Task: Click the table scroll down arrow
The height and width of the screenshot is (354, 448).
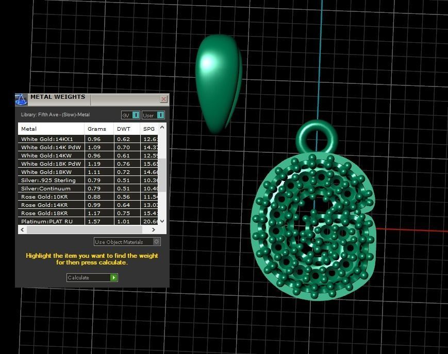Action: [x=162, y=221]
